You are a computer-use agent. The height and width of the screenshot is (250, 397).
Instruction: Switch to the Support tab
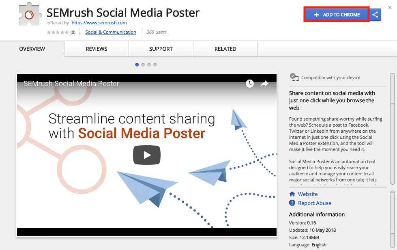click(x=161, y=49)
